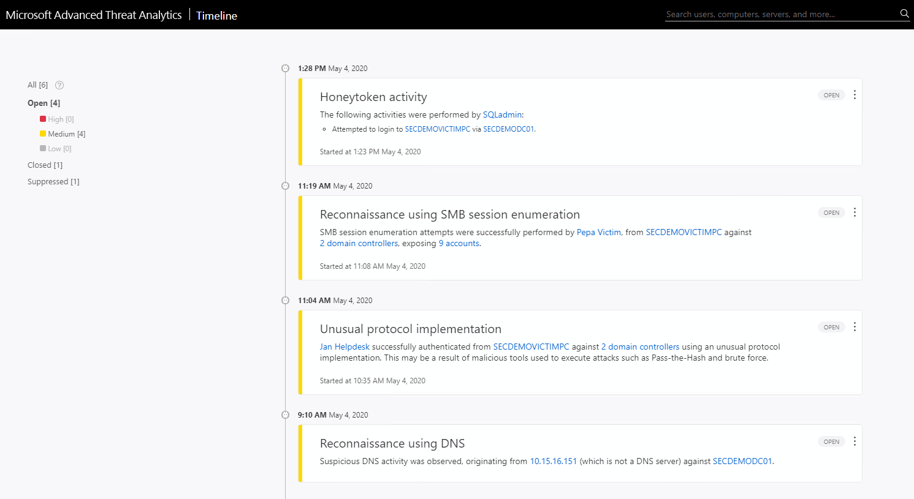Click the search magnifier icon

tap(904, 13)
